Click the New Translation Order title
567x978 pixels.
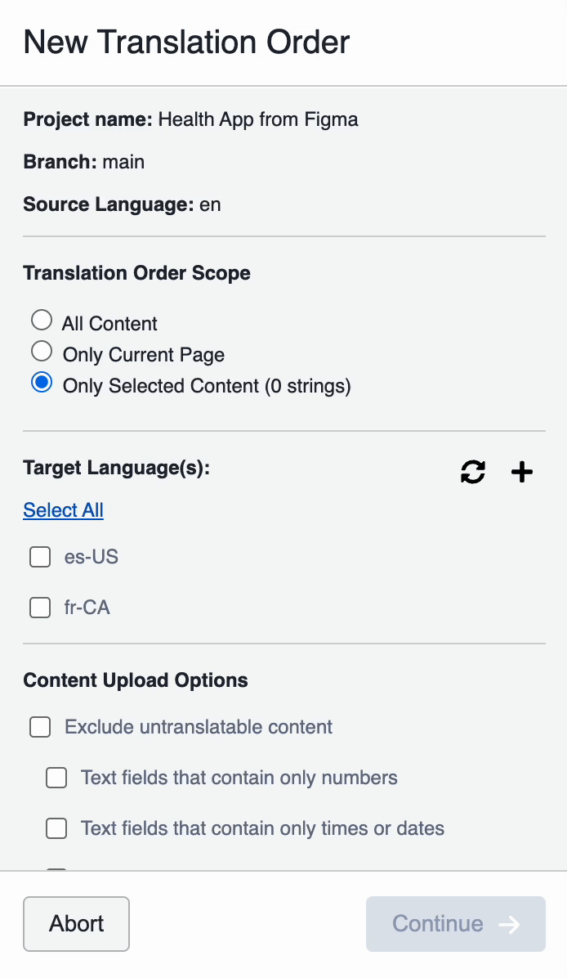point(186,43)
